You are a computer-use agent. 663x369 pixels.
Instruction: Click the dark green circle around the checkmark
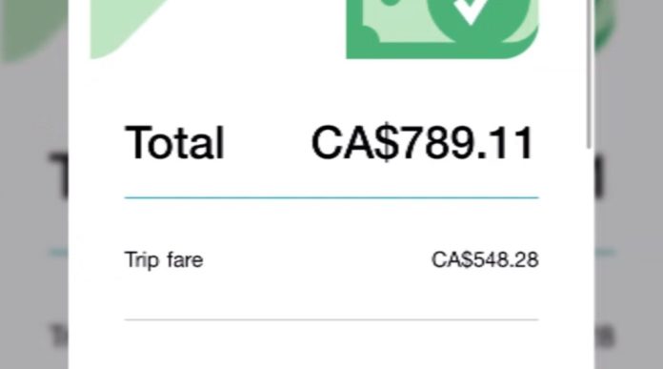[x=478, y=19]
